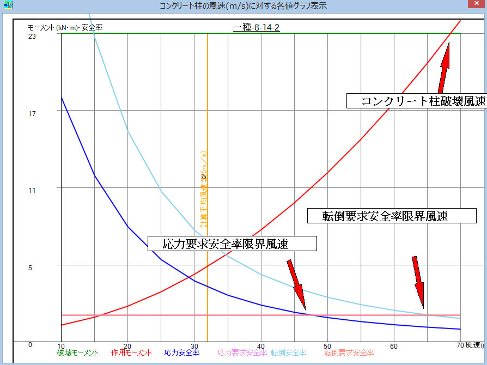
Task: Click the chart title 一種-8-14-2
Action: tap(256, 27)
